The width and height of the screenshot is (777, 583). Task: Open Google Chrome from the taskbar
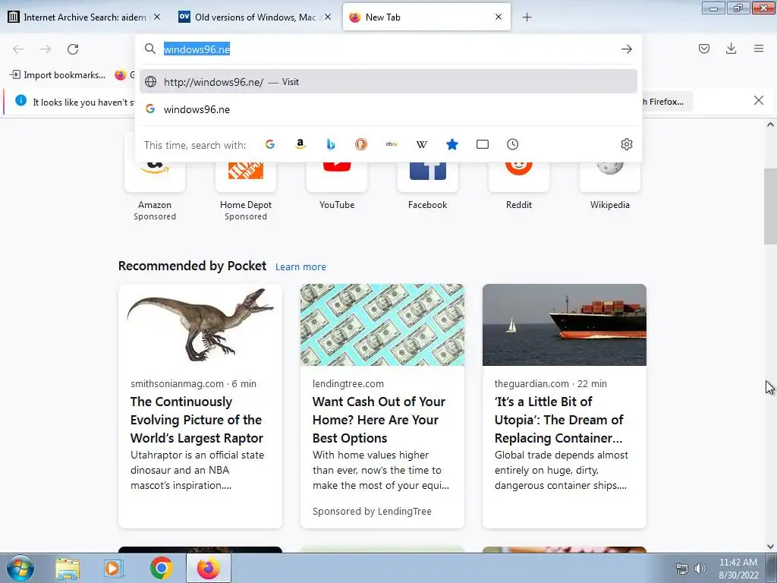161,568
